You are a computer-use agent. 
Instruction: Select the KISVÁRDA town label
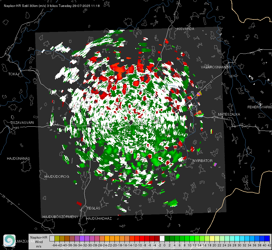pos(186,29)
